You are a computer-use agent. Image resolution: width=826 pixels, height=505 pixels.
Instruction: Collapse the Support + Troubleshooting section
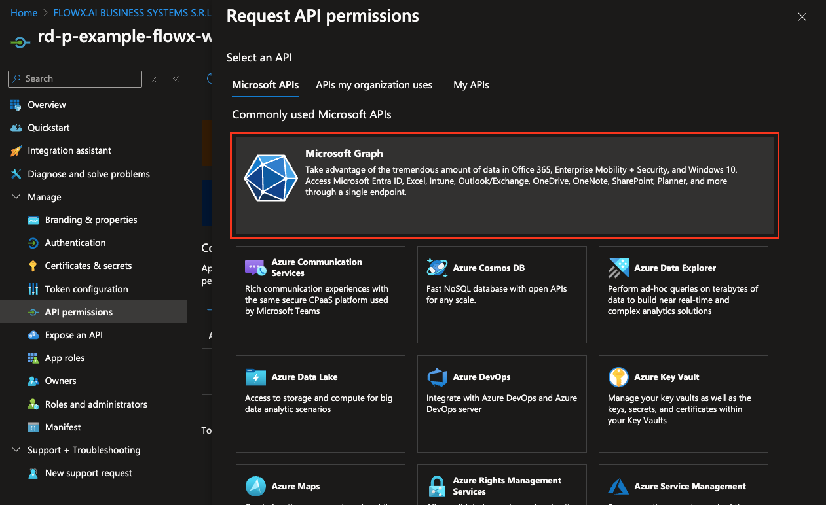(x=16, y=450)
